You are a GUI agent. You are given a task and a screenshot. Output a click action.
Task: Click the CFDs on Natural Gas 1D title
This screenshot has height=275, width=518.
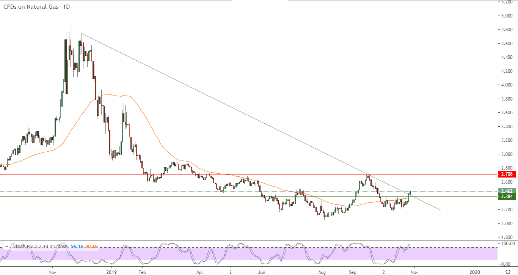(x=36, y=6)
